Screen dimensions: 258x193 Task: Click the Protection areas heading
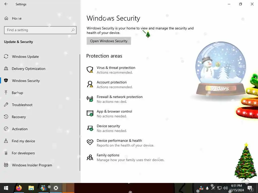coord(104,56)
